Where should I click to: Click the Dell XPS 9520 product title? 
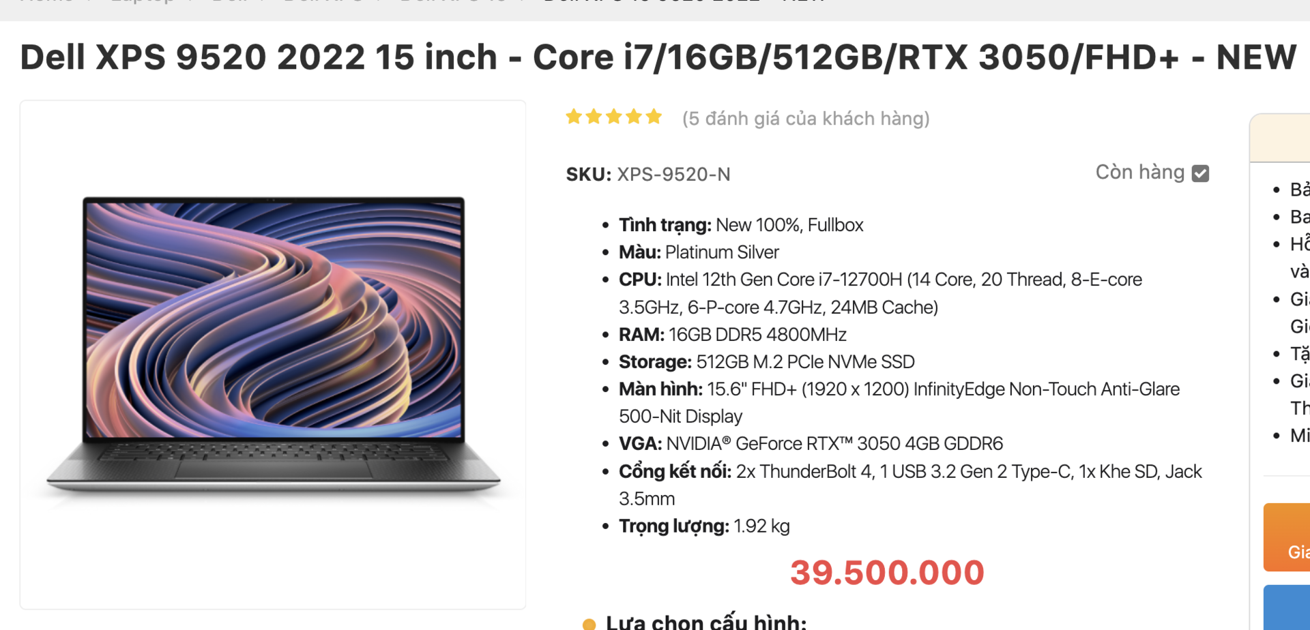658,57
